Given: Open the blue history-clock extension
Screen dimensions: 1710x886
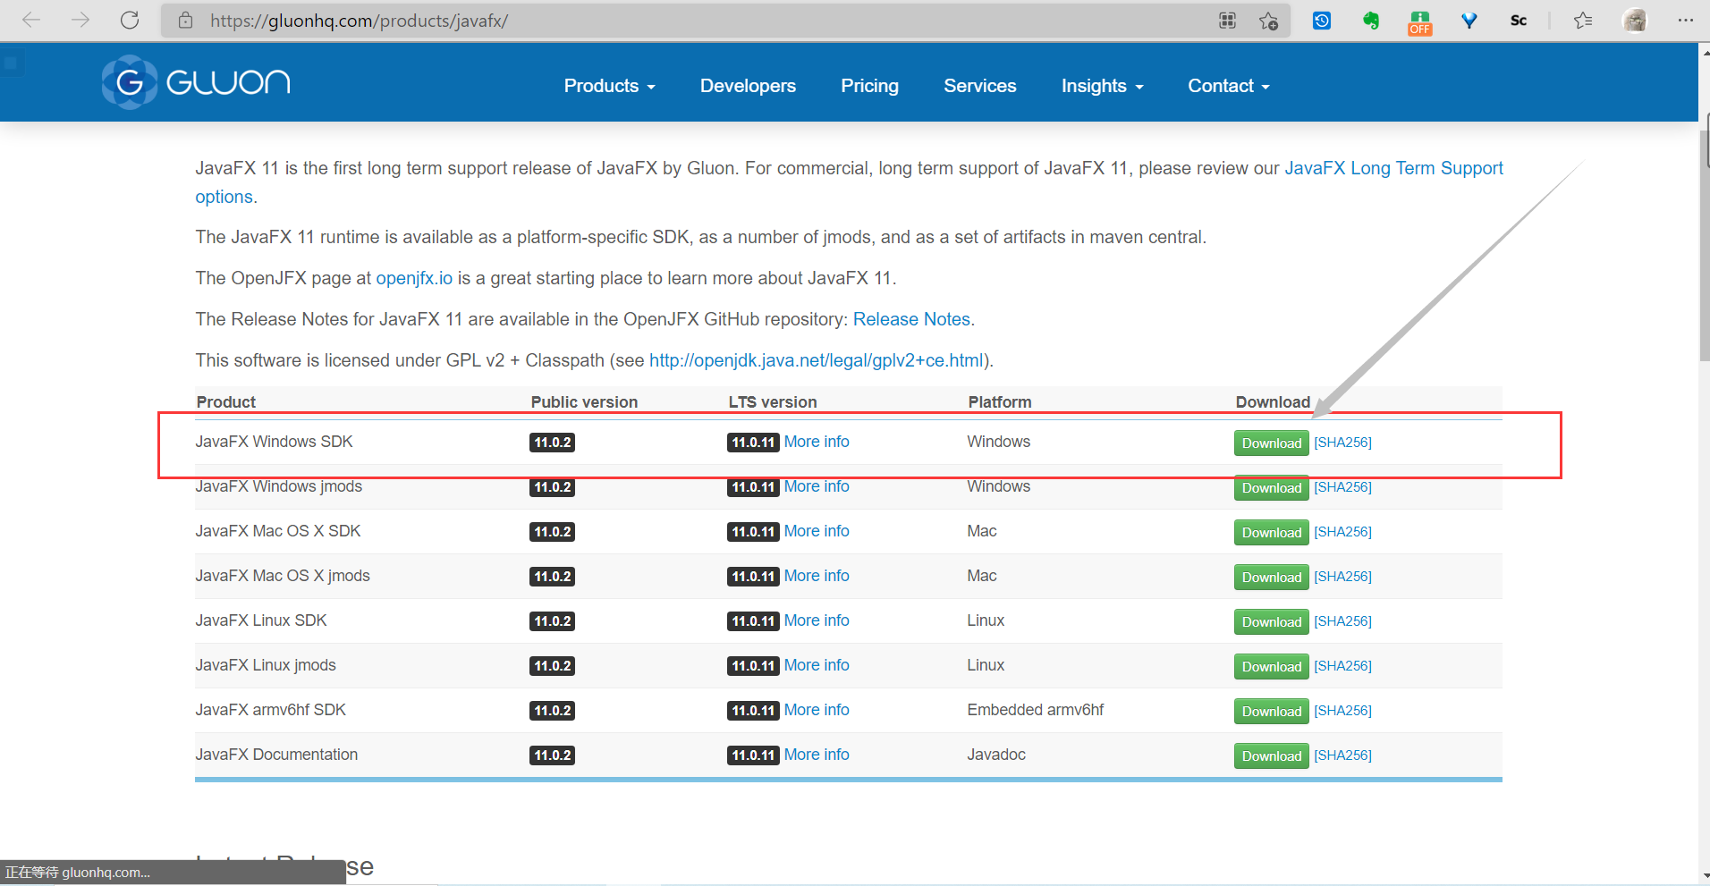Looking at the screenshot, I should [1322, 20].
